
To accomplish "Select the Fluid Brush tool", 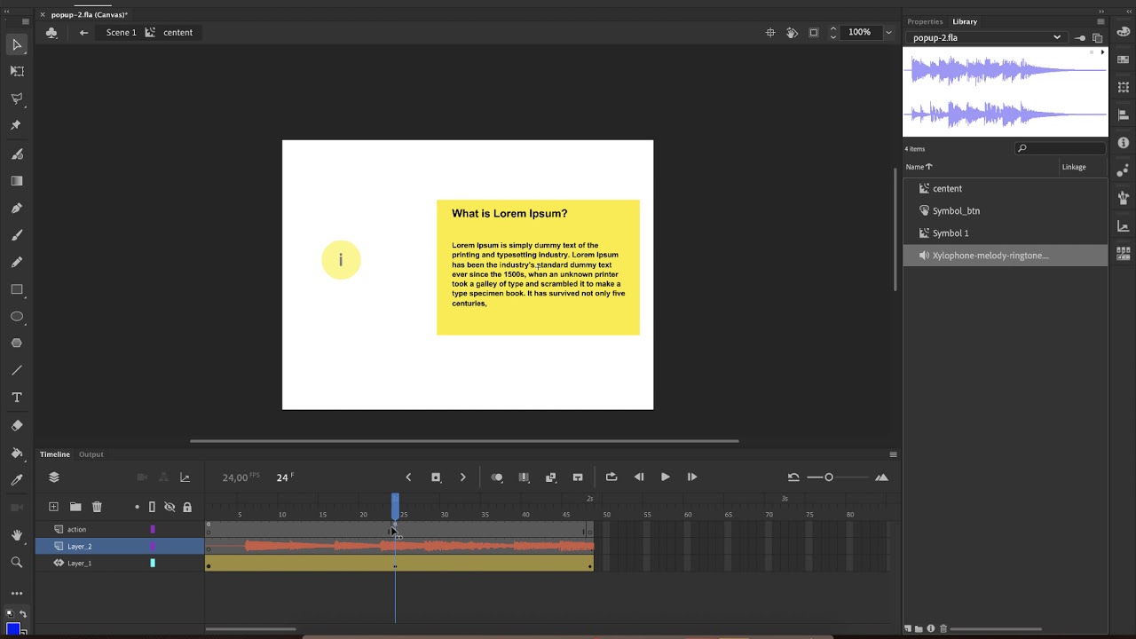I will click(x=17, y=154).
